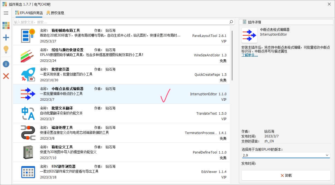Select the QuickCreatePage rocket icon

(x=28, y=74)
